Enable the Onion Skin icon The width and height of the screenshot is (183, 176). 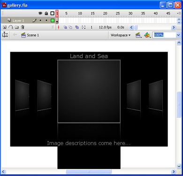point(65,27)
